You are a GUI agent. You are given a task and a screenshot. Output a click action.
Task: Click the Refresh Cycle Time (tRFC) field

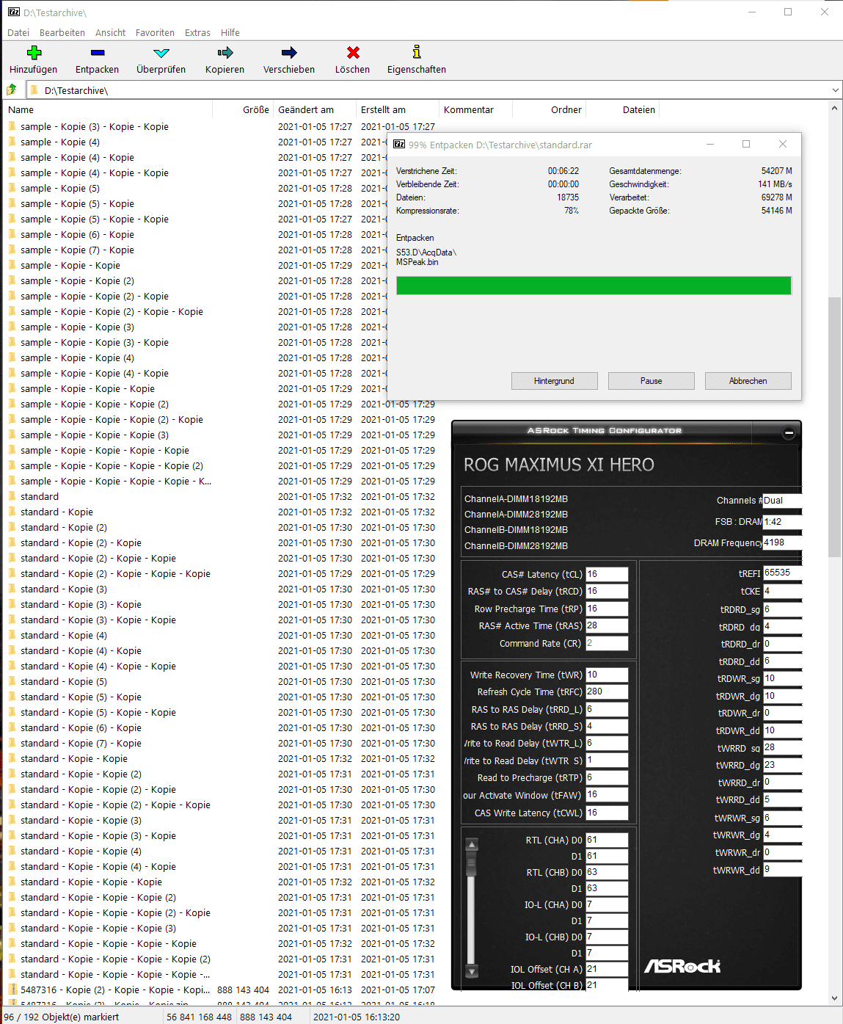tap(607, 691)
